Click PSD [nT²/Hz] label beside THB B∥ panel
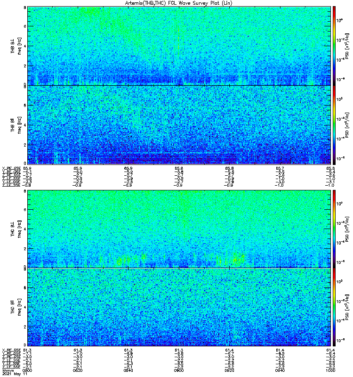Image resolution: width=353 pixels, height=377 pixels. (x=347, y=125)
